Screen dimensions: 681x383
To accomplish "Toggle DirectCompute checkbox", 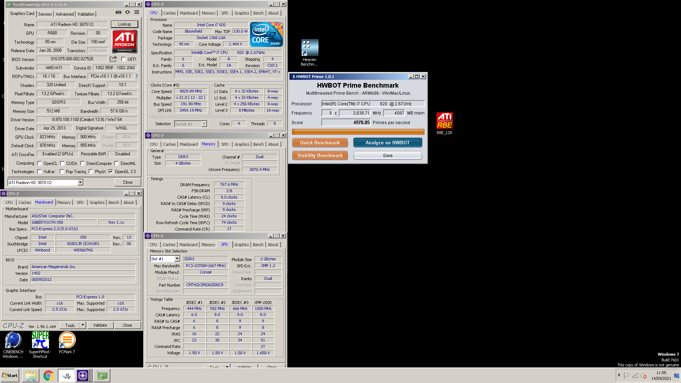I will coord(82,163).
